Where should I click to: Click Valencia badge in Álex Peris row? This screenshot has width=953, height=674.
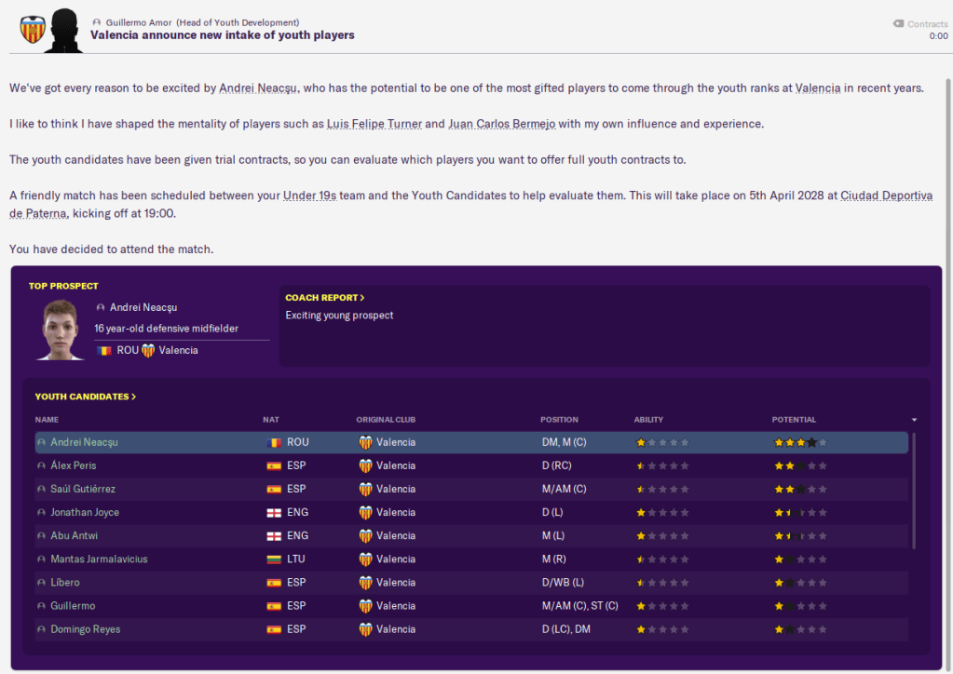(x=365, y=465)
